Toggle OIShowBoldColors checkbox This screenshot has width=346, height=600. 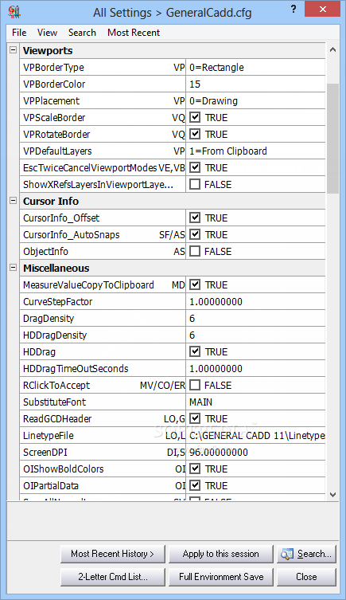tap(195, 469)
